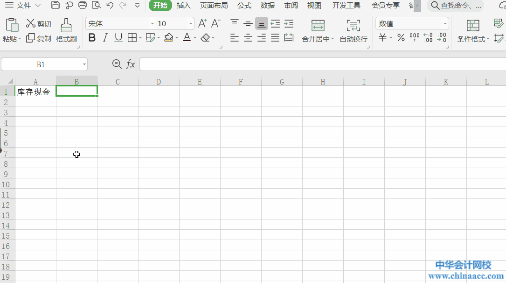The image size is (506, 283).
Task: Switch to 页面布局 tab
Action: coord(214,5)
